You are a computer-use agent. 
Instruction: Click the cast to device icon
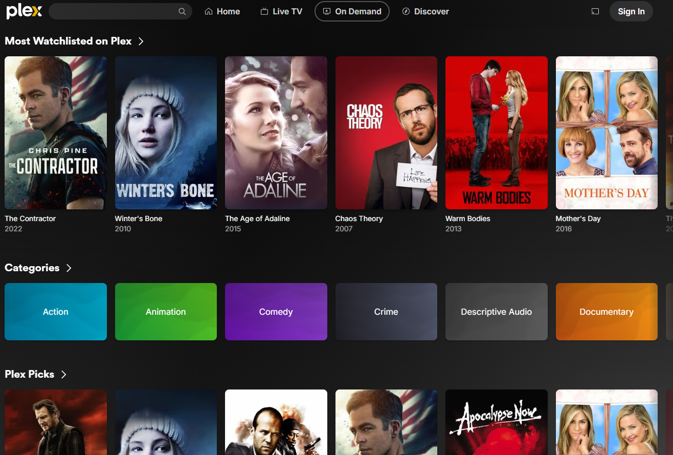[595, 11]
